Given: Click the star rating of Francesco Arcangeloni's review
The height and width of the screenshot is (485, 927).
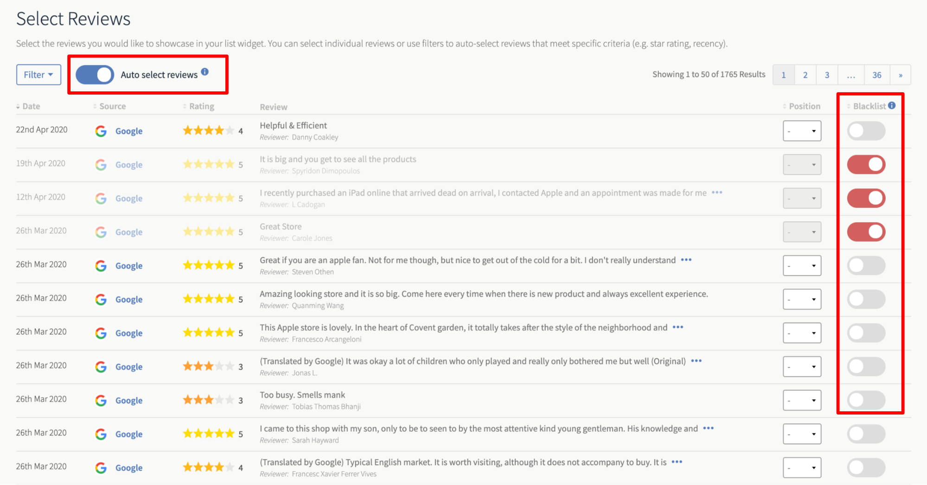Looking at the screenshot, I should point(209,332).
